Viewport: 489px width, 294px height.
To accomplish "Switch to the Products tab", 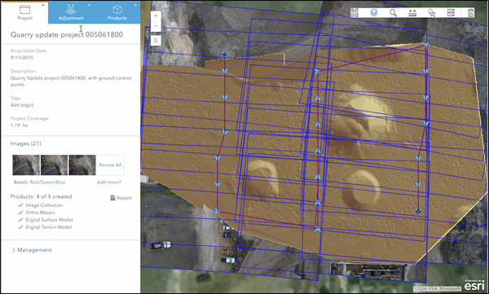I will point(117,12).
